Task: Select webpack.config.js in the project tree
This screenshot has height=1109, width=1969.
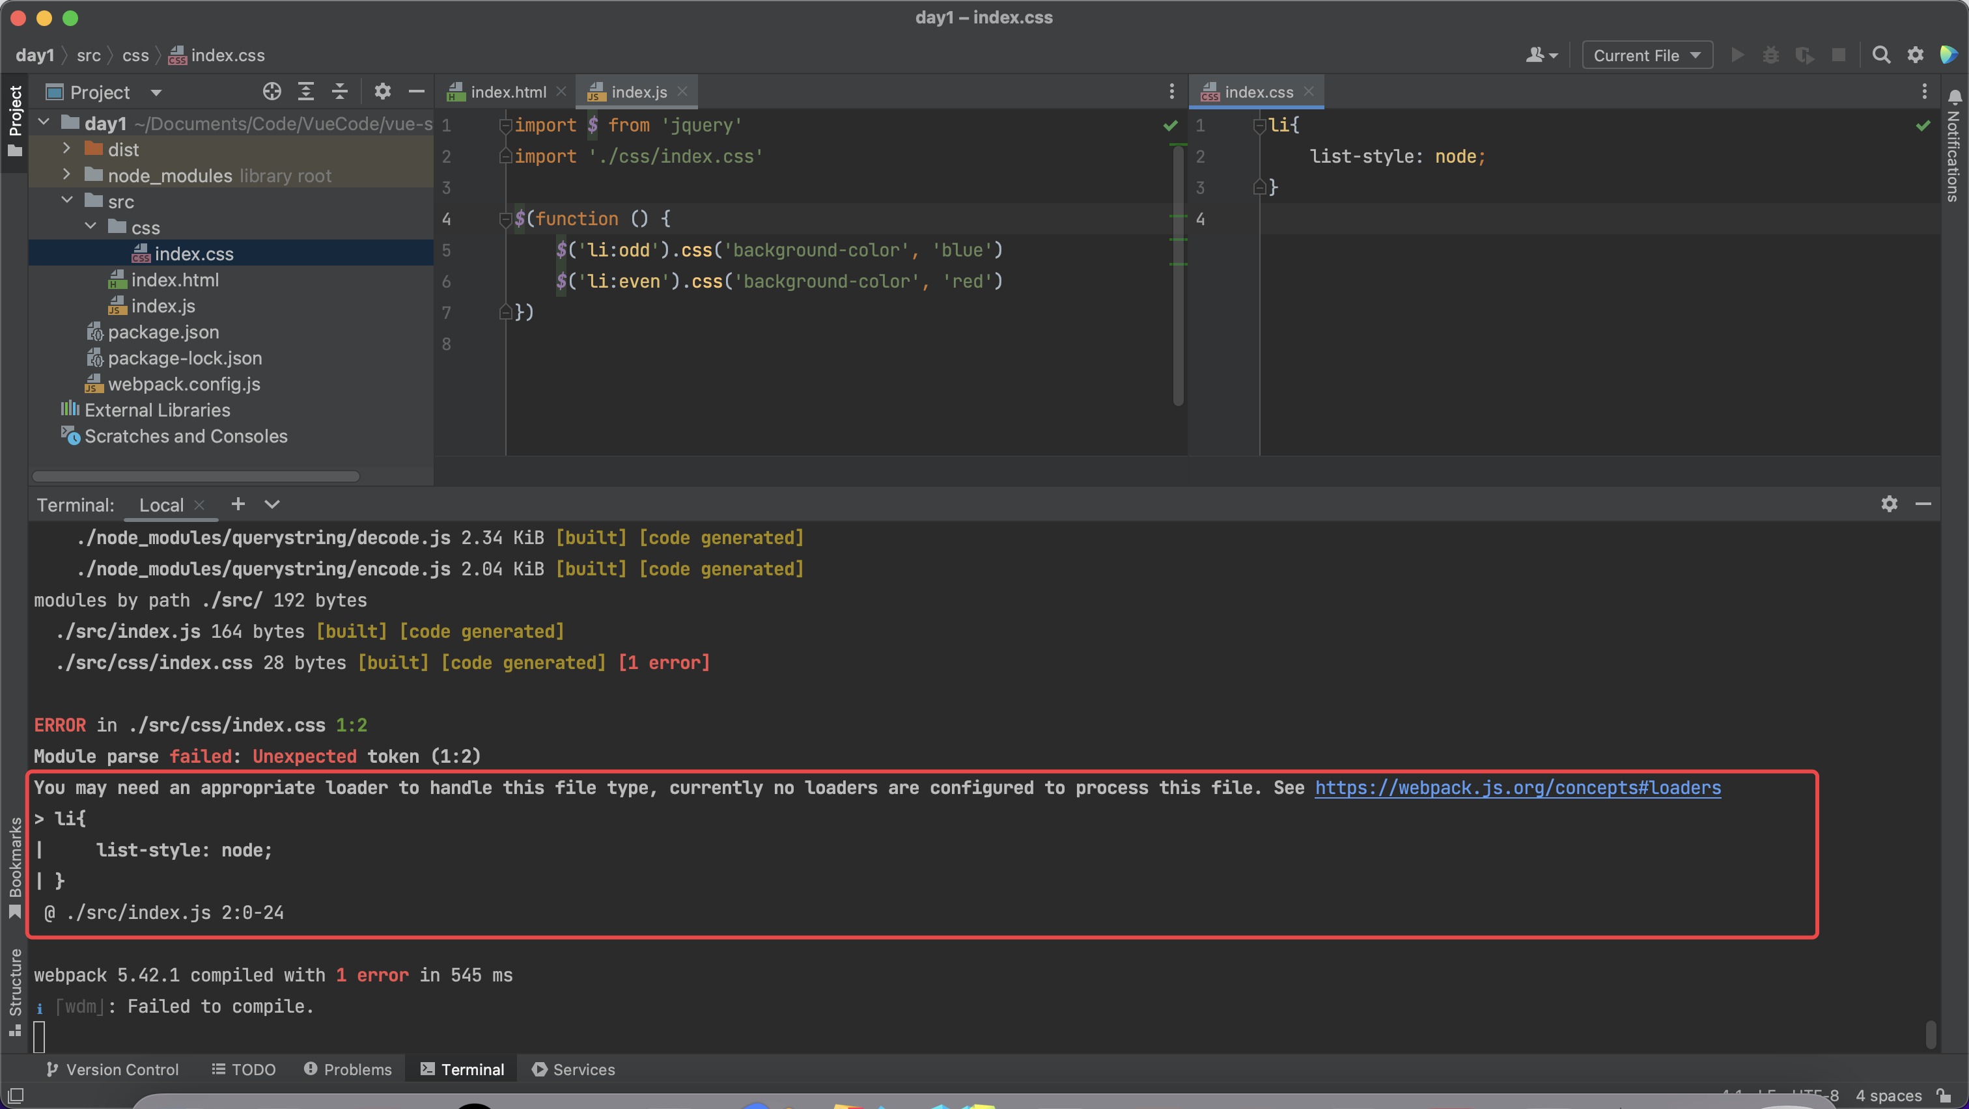Action: [x=184, y=384]
